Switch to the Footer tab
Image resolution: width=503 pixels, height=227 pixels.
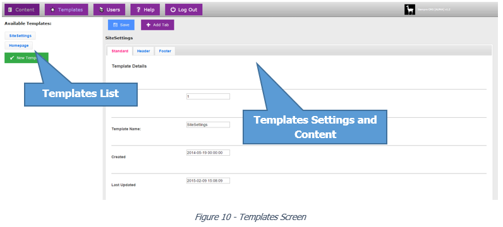[165, 51]
